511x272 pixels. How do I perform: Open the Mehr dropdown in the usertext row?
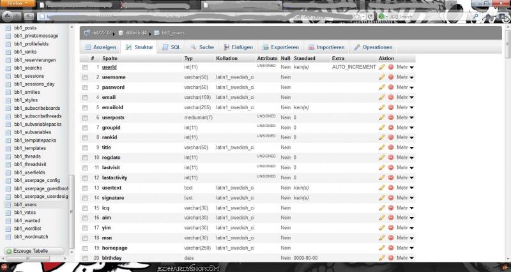[405, 188]
